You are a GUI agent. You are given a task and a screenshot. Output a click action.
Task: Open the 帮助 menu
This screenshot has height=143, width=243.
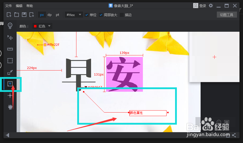[x=30, y=6]
